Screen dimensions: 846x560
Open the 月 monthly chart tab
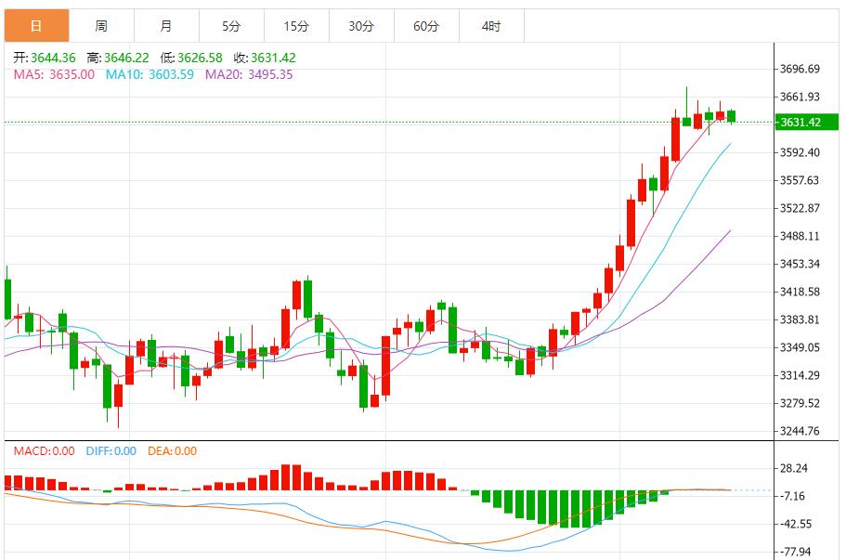point(165,26)
